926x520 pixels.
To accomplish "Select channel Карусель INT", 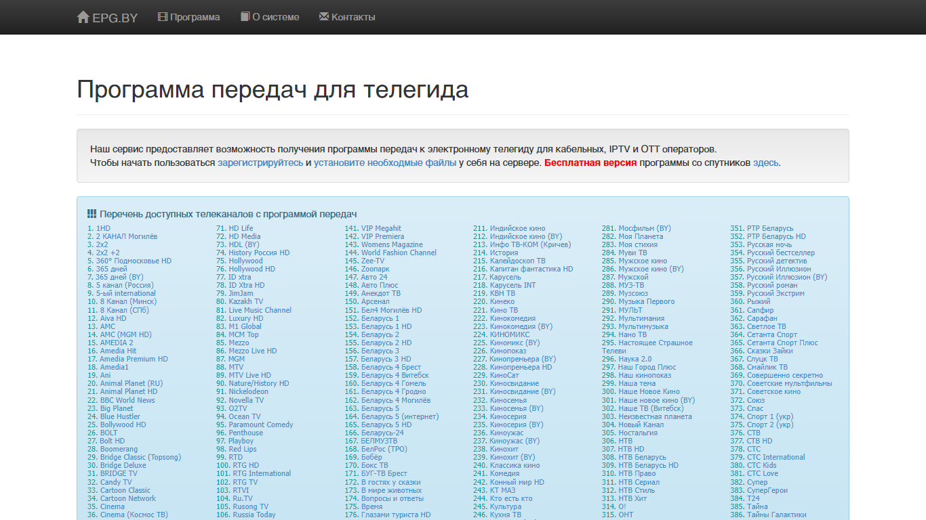I will coord(512,286).
